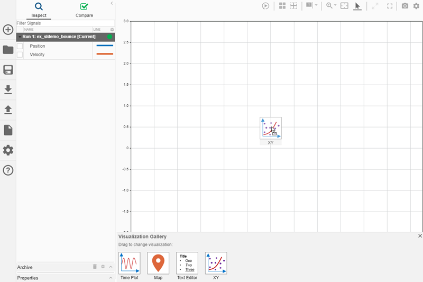Click the New session plus icon
The height and width of the screenshot is (282, 423).
[x=8, y=30]
